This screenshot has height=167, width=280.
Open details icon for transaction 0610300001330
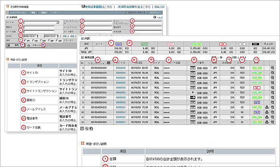click(x=272, y=73)
